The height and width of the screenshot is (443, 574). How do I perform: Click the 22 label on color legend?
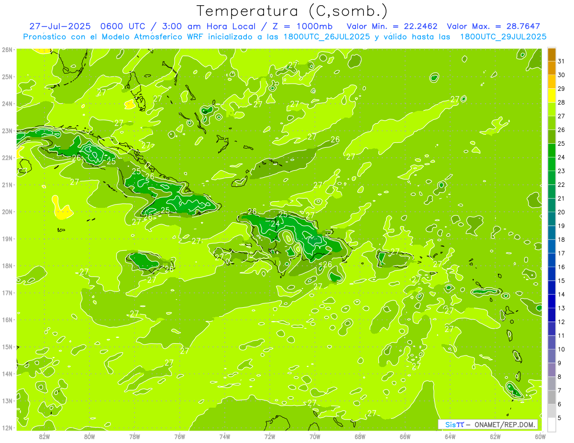point(561,184)
